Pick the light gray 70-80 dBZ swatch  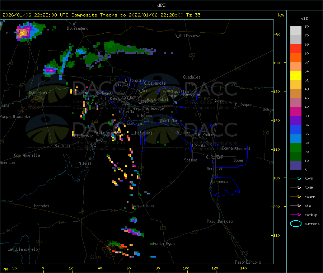coord(296,31)
